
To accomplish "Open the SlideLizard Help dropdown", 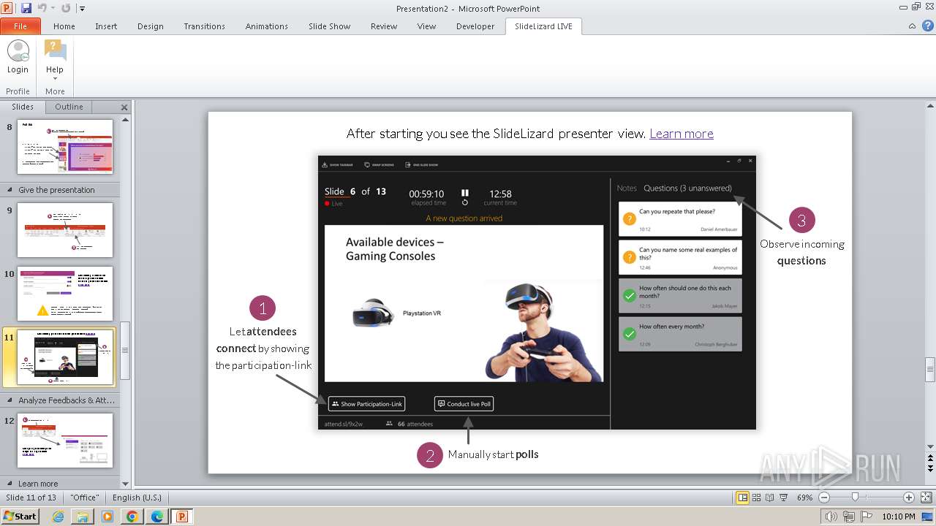I will click(55, 61).
